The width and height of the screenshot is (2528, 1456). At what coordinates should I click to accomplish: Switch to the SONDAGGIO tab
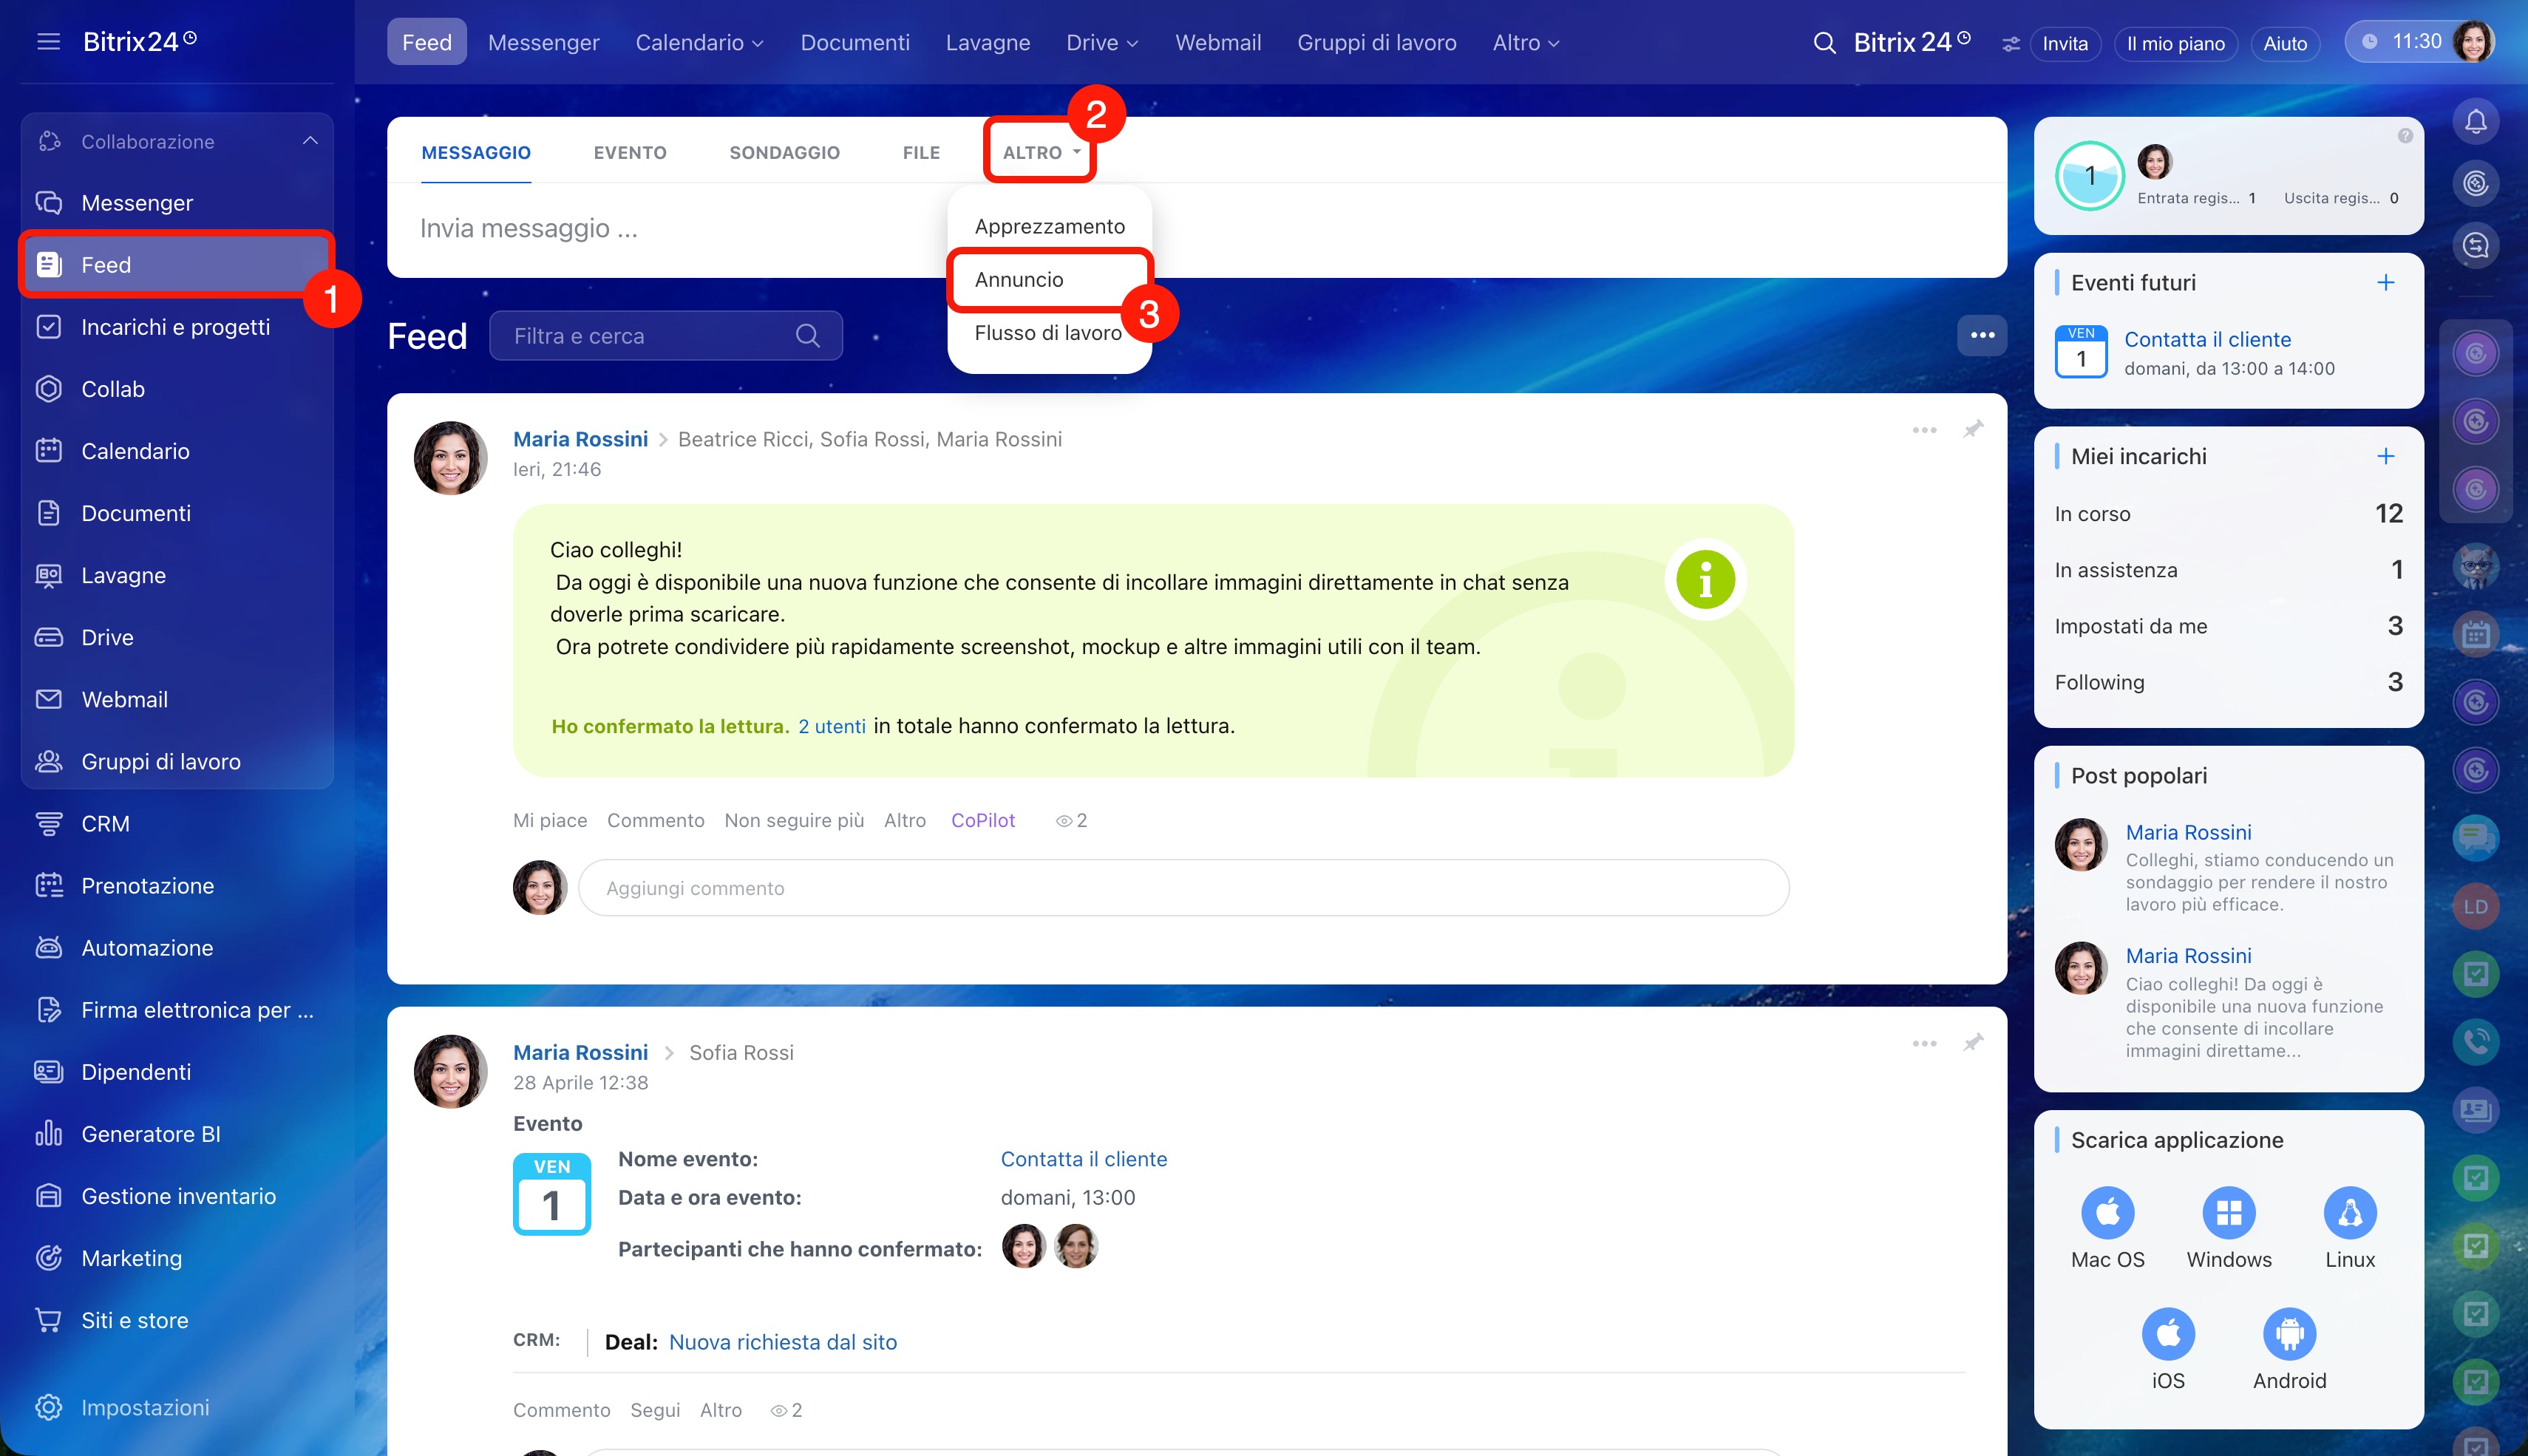(x=784, y=152)
